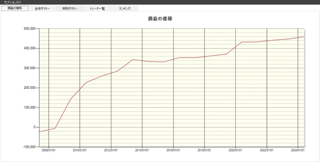Click the 400,000 y-axis label

(30, 48)
